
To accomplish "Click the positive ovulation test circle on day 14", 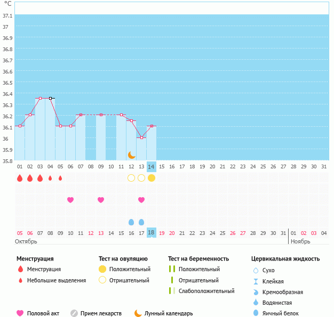I will 152,178.
